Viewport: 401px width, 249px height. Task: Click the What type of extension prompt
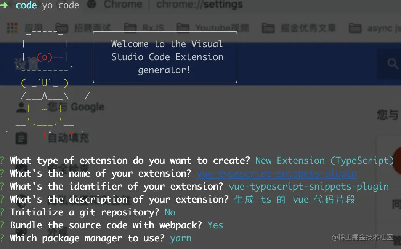pyautogui.click(x=130, y=161)
